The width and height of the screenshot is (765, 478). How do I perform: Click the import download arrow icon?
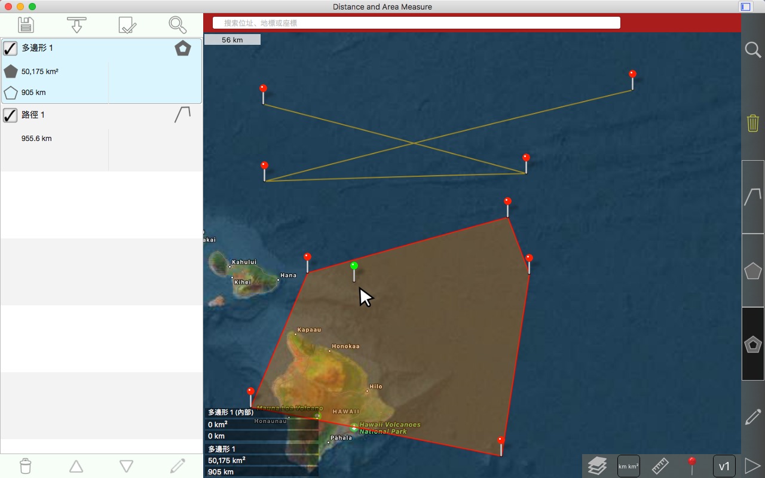point(76,24)
